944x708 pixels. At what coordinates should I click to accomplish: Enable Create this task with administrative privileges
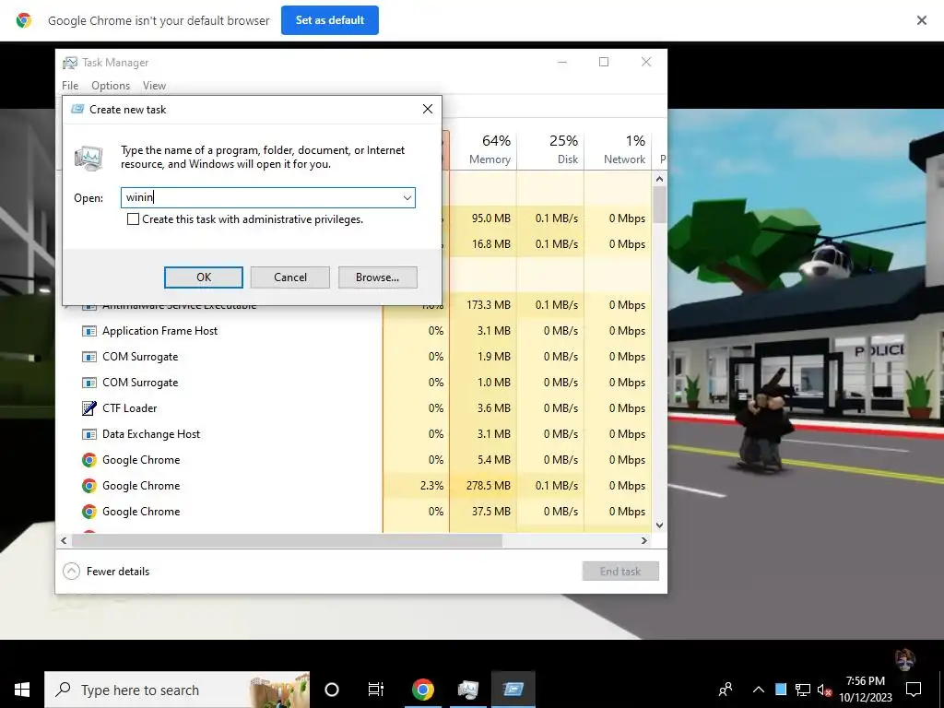point(133,219)
